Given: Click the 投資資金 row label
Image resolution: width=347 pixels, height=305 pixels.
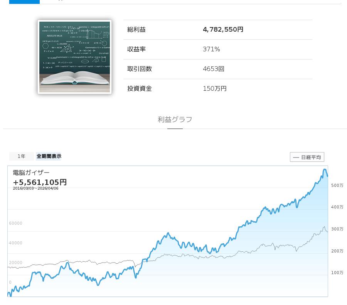Looking at the screenshot, I should click(140, 89).
